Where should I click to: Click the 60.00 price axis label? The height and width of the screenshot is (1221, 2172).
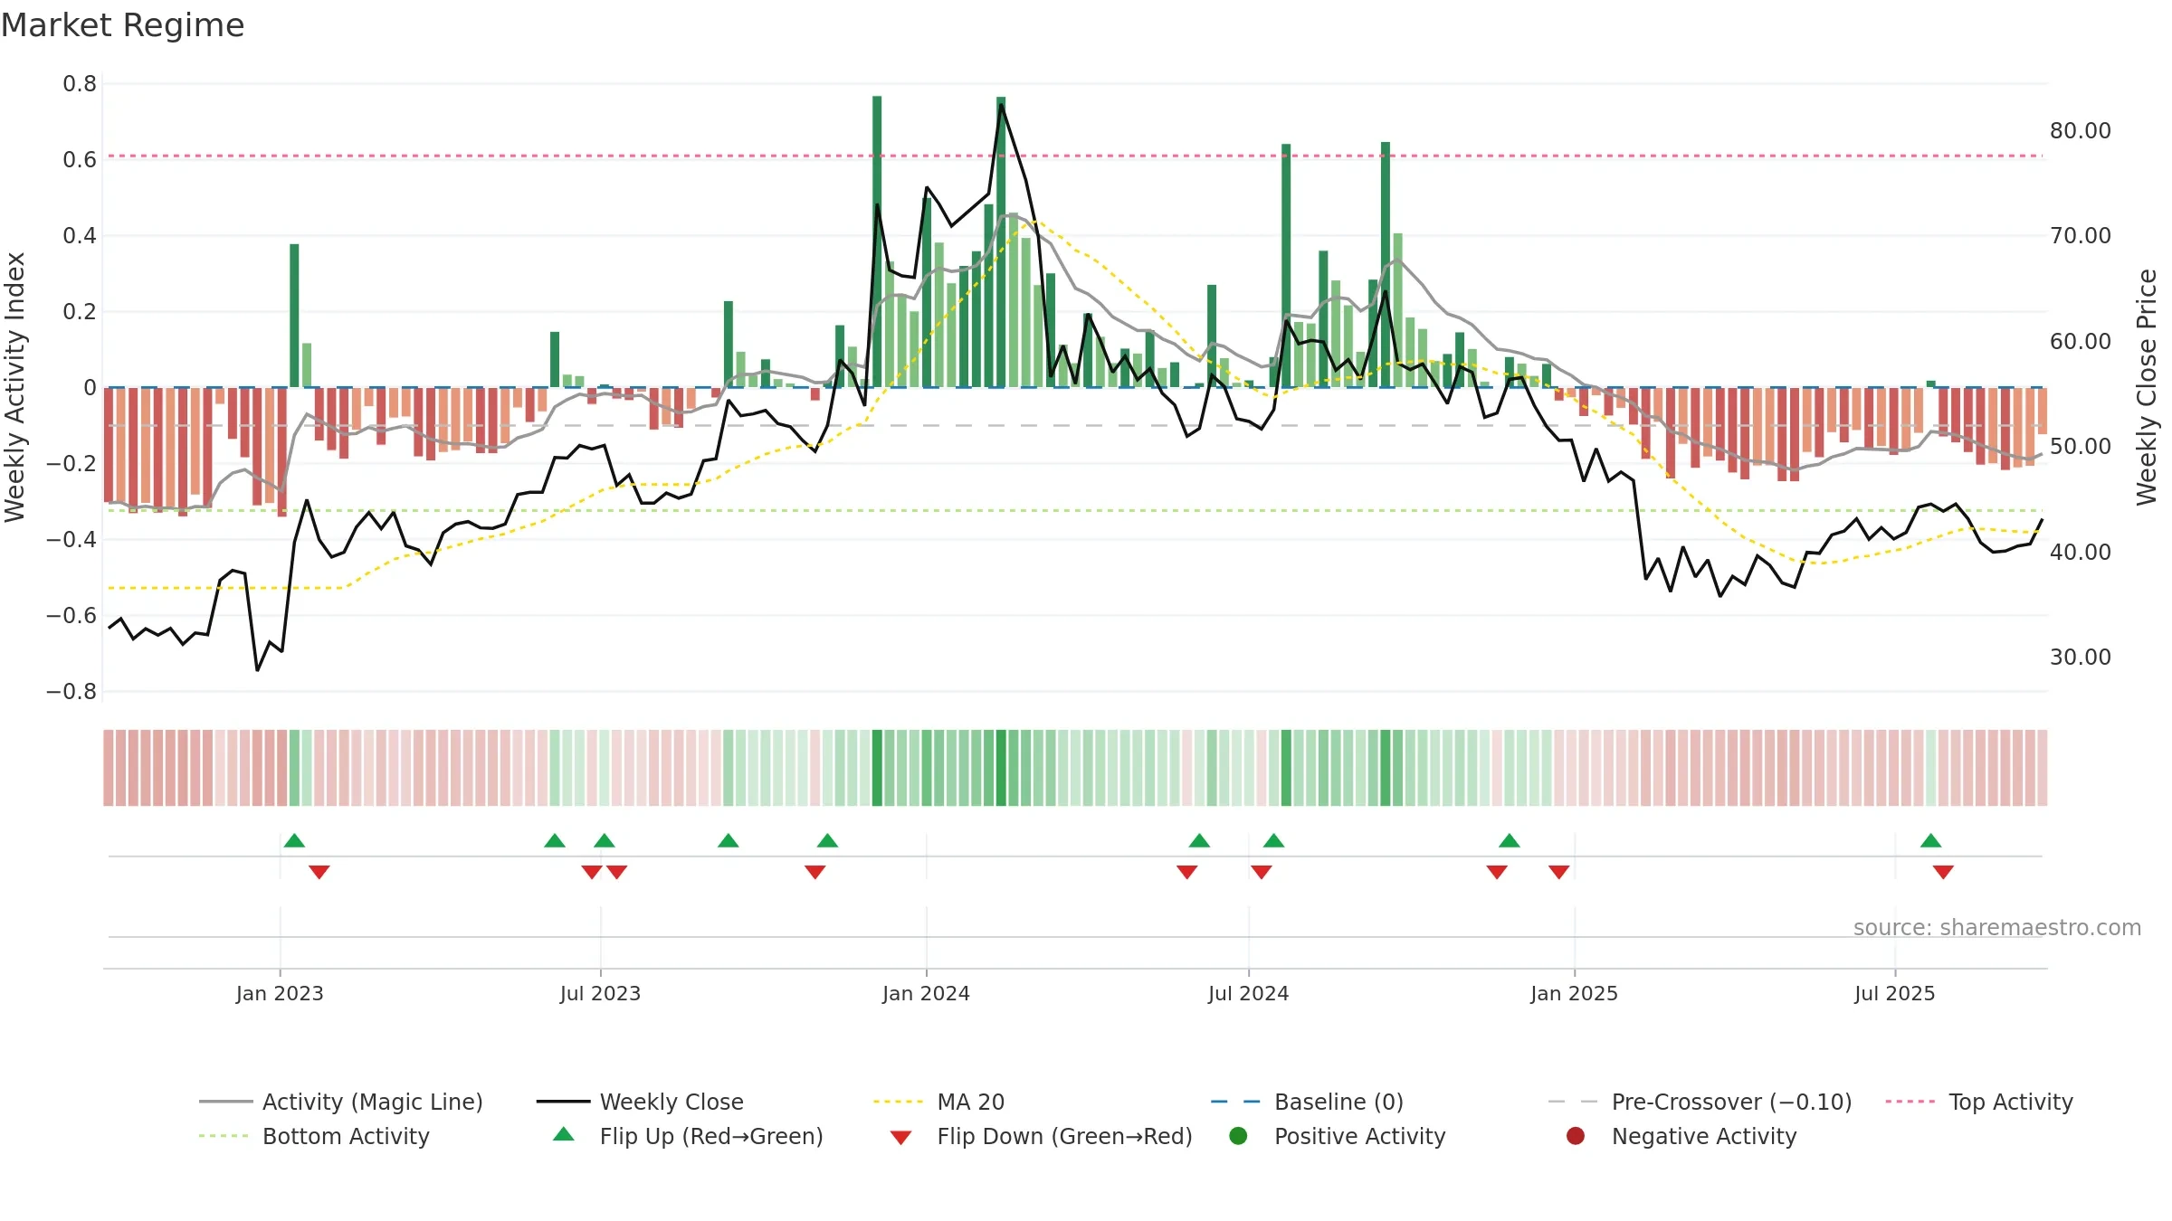coord(2081,342)
